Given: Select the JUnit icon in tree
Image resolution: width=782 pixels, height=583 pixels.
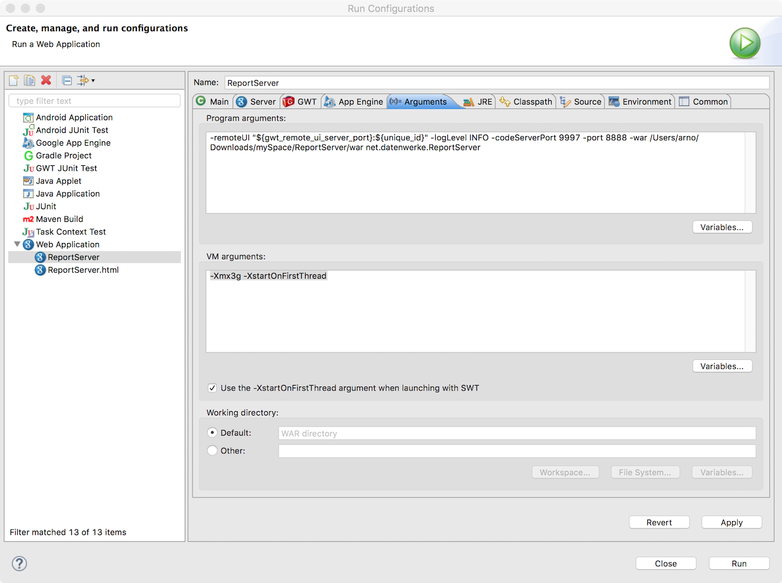Looking at the screenshot, I should (x=28, y=206).
